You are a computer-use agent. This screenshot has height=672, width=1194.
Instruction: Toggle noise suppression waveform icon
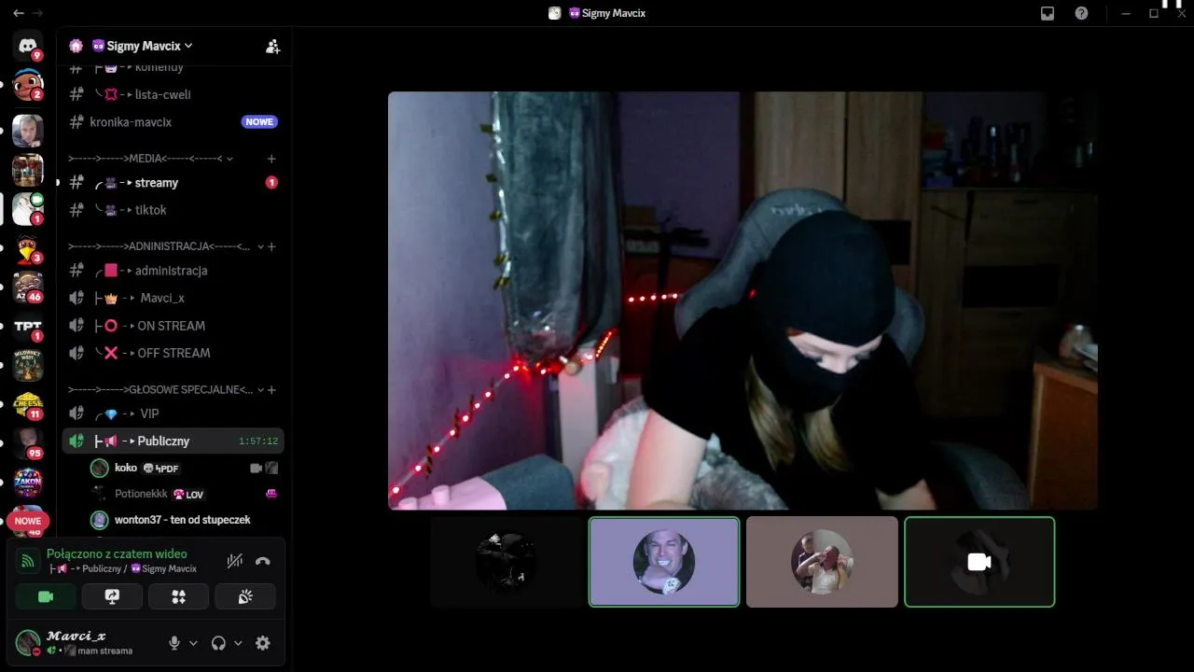click(234, 561)
